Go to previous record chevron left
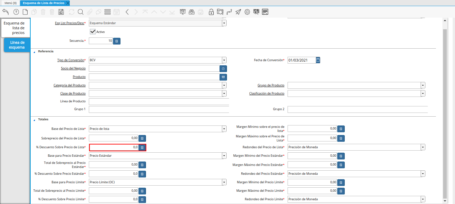Screen dimensions: 455x204 coord(127,12)
